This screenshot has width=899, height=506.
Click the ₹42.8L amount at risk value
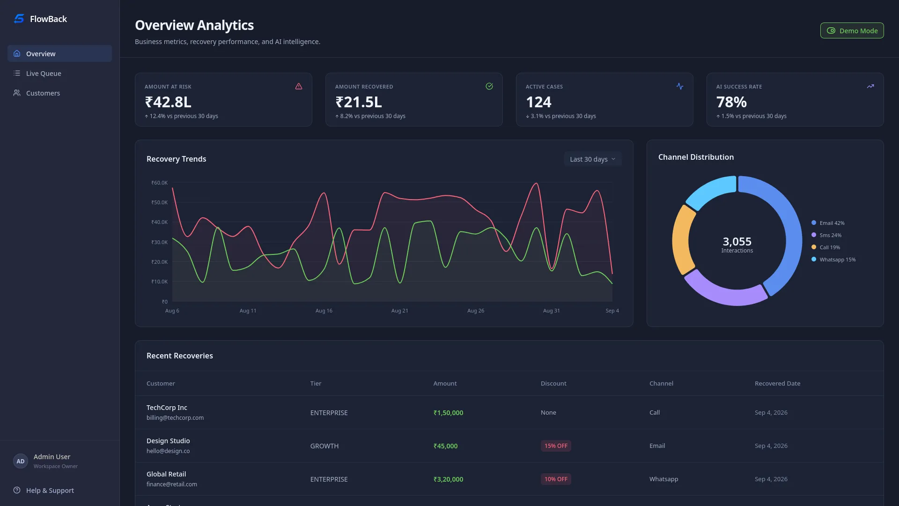coord(168,102)
